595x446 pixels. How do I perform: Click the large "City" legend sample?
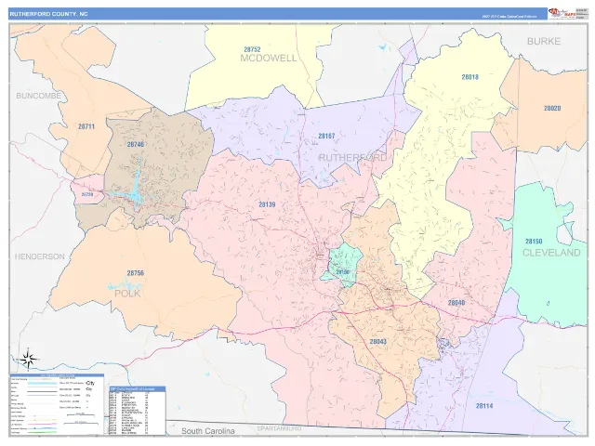(90, 383)
